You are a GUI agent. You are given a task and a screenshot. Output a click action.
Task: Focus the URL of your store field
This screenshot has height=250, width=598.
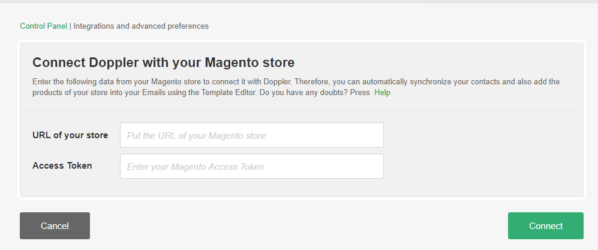pos(252,135)
